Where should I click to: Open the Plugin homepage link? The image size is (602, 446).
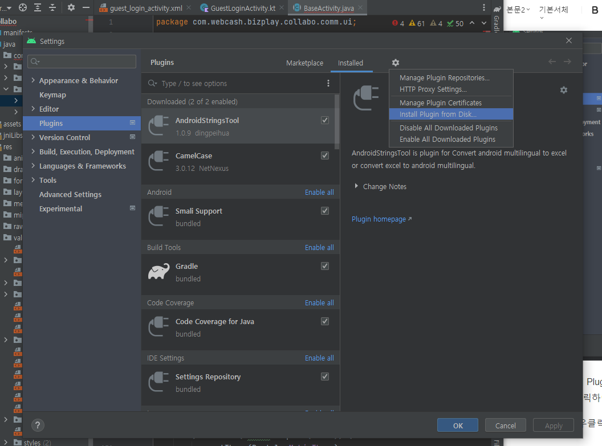point(381,219)
